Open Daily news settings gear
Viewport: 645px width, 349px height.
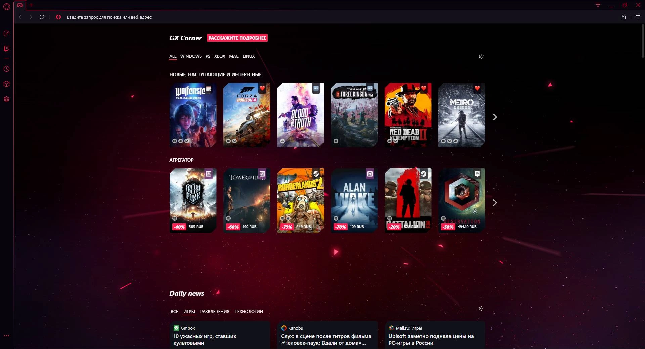click(x=481, y=308)
